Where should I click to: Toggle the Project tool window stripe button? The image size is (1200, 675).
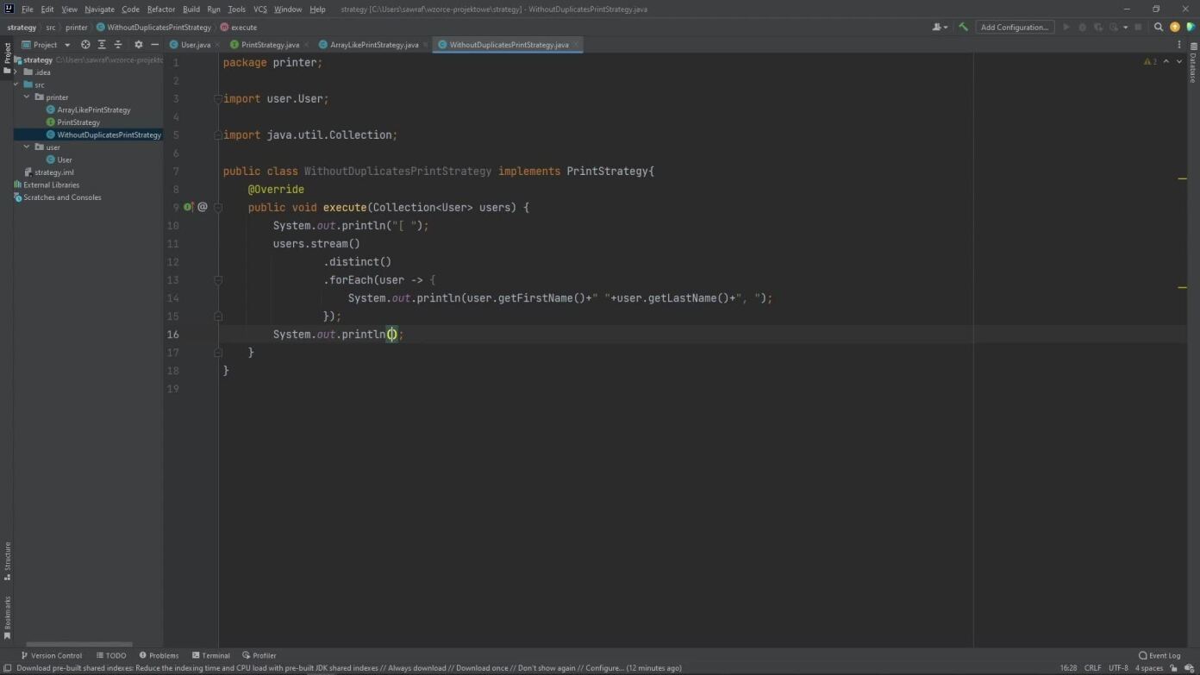pos(7,59)
